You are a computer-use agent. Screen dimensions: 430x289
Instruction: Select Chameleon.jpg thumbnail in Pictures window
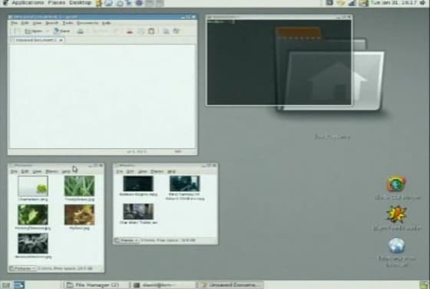33,186
